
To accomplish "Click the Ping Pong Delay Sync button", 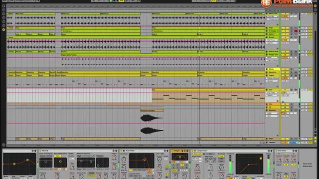I will pyautogui.click(x=174, y=171).
